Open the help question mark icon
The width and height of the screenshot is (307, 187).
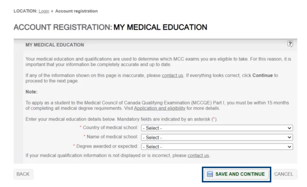click(x=290, y=44)
